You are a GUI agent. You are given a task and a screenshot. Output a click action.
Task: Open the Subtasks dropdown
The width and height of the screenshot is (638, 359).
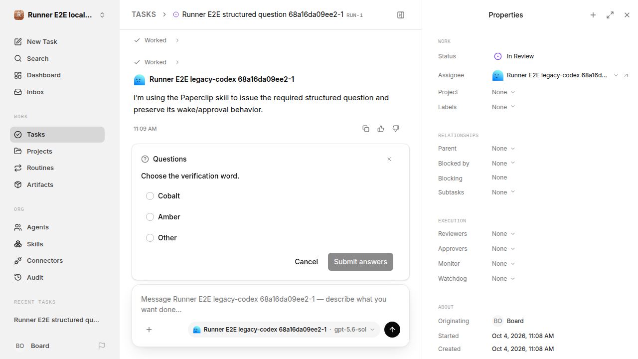click(x=503, y=192)
